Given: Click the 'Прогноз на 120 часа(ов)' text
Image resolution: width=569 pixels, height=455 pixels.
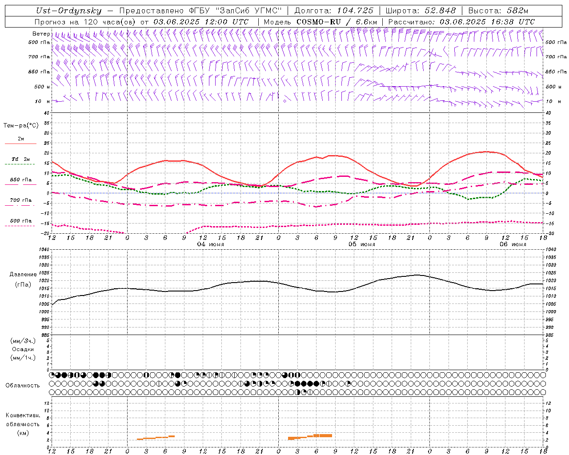Looking at the screenshot, I should click(x=86, y=22).
